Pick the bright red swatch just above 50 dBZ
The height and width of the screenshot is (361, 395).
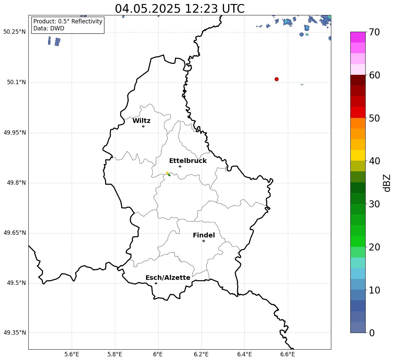(358, 113)
